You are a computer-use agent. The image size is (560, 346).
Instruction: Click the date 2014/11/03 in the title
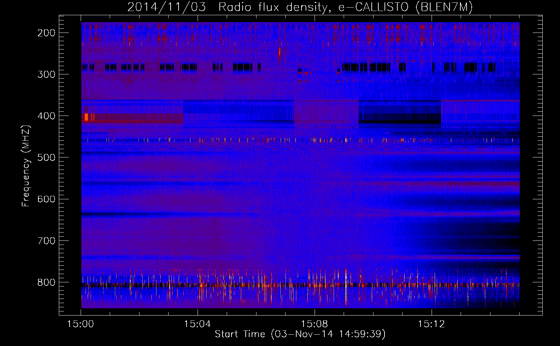167,7
